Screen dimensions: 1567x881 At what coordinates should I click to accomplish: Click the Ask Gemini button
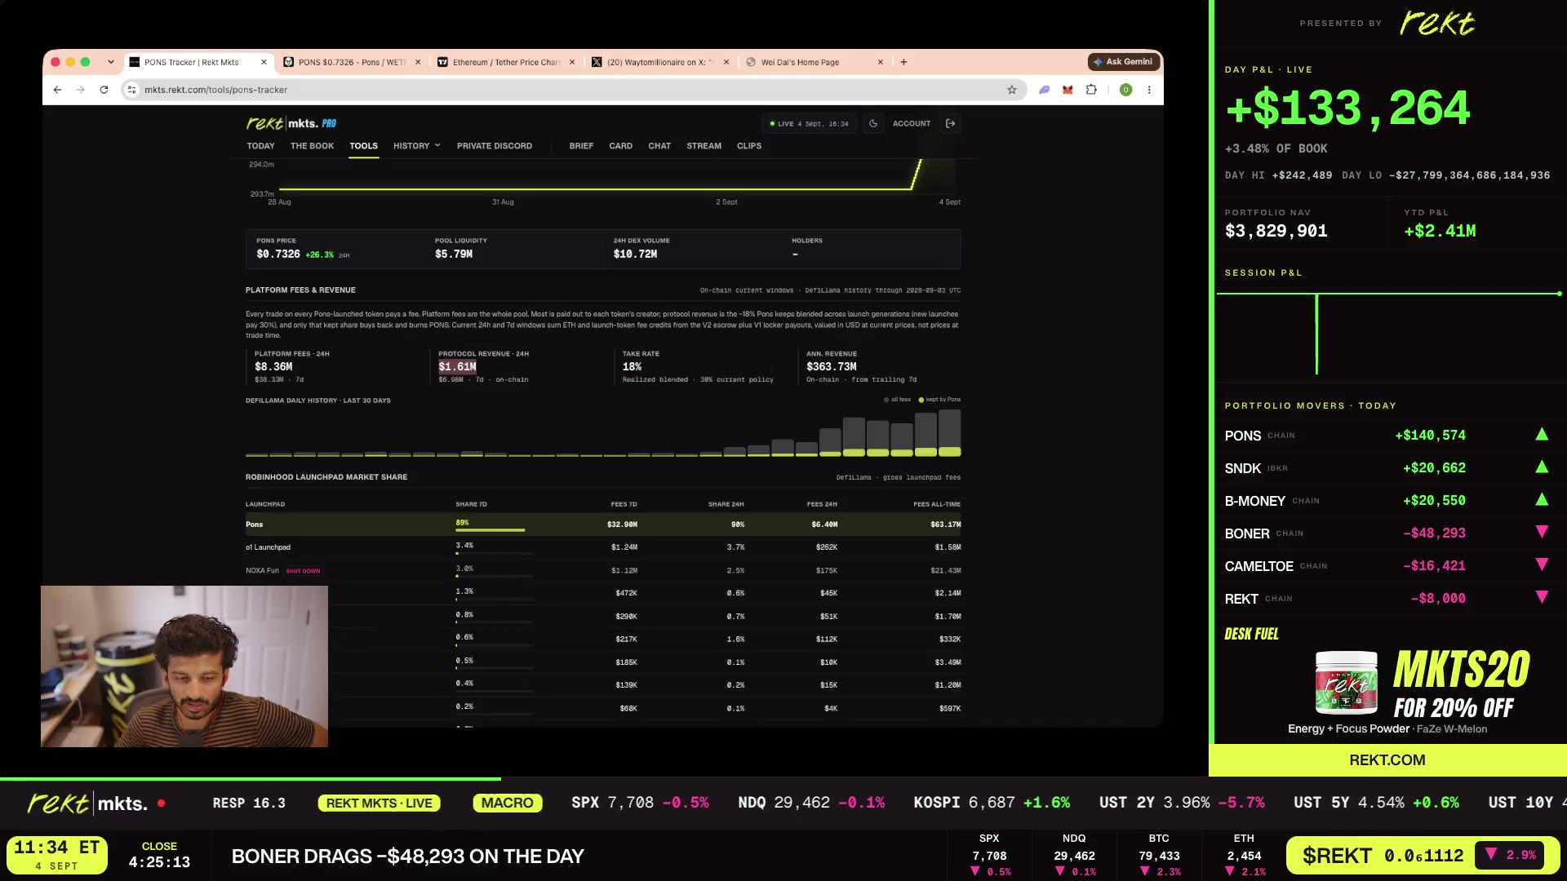click(1123, 62)
